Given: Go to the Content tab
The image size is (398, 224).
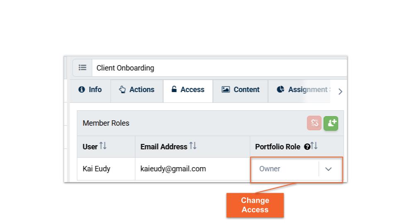Looking at the screenshot, I should click(240, 90).
